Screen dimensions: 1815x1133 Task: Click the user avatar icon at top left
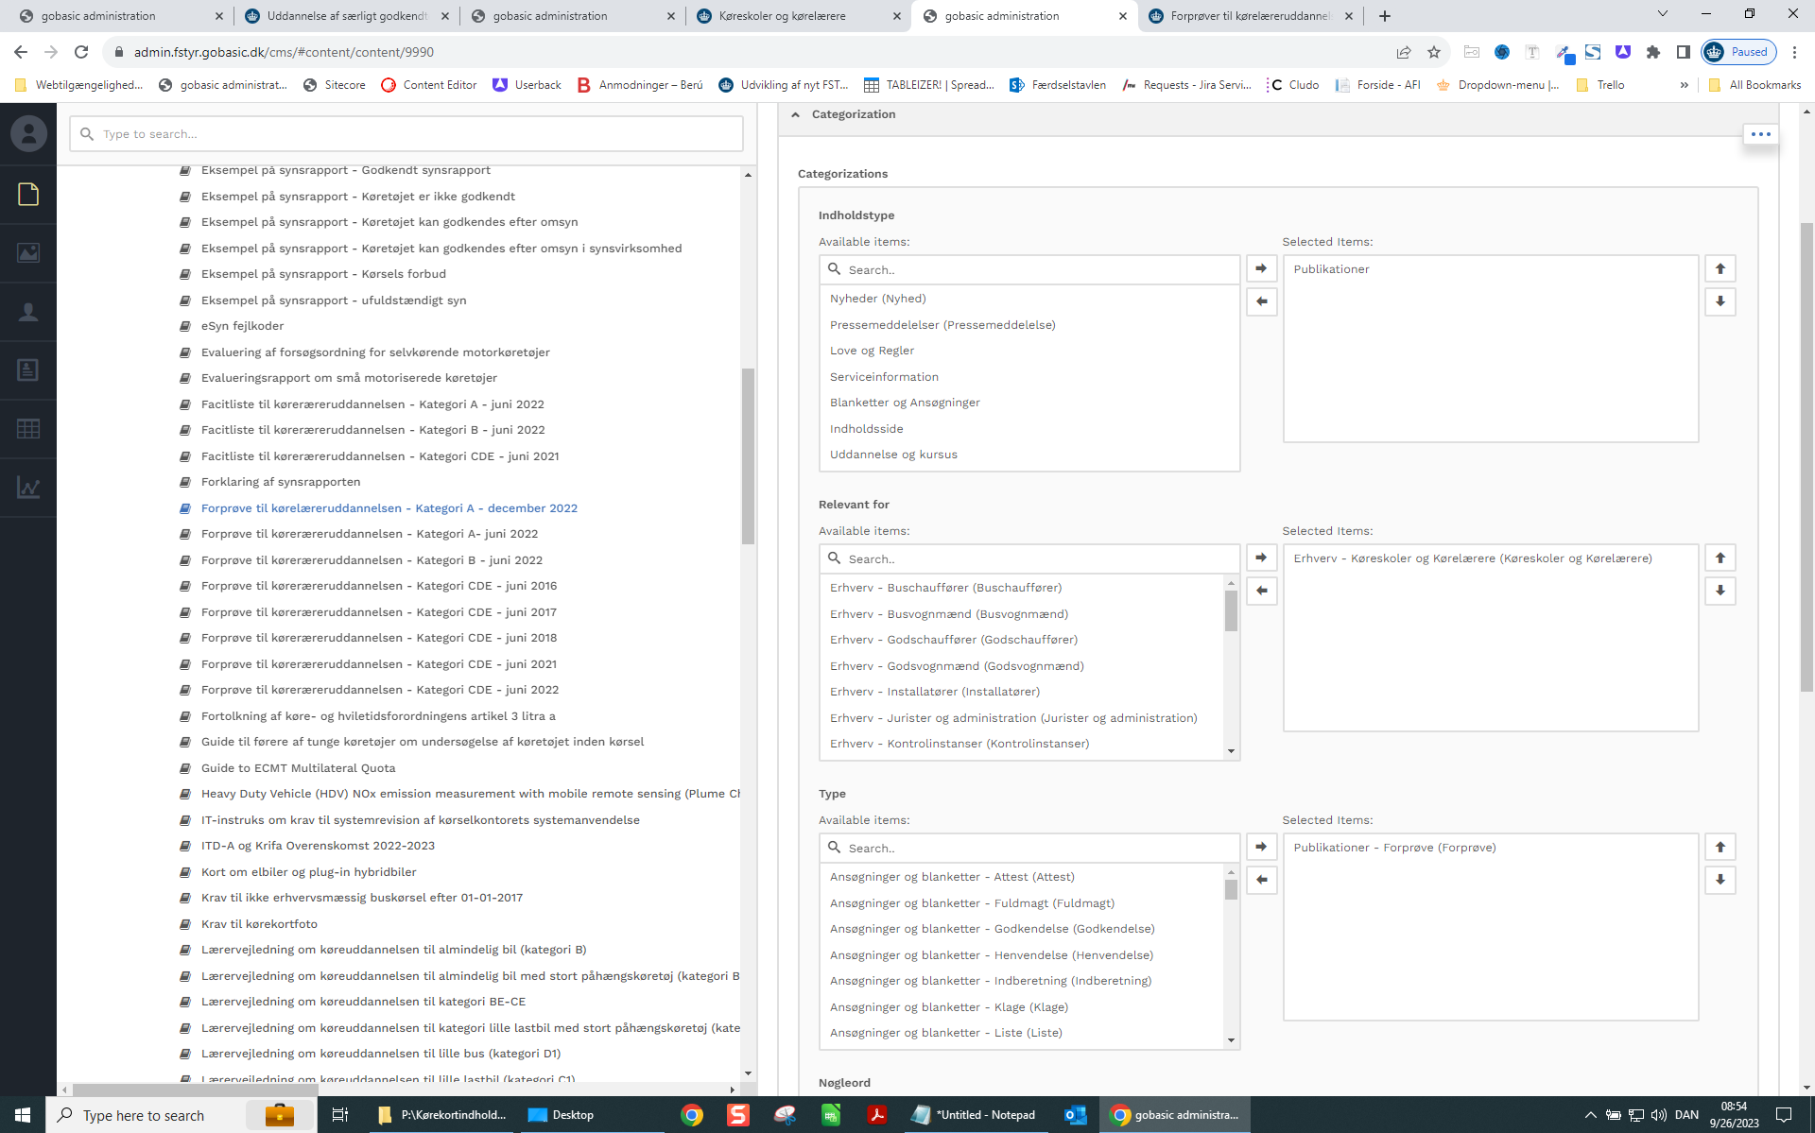(28, 133)
